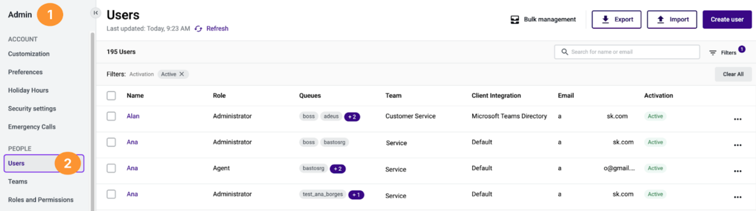Open actions menu for Ana with test_ana_borges queue
The width and height of the screenshot is (756, 211).
pyautogui.click(x=737, y=197)
